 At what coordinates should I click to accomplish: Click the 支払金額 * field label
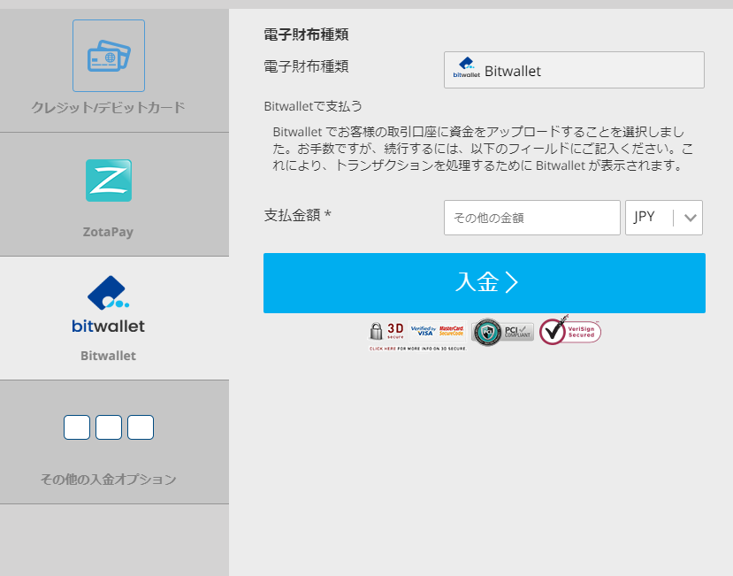(x=298, y=215)
